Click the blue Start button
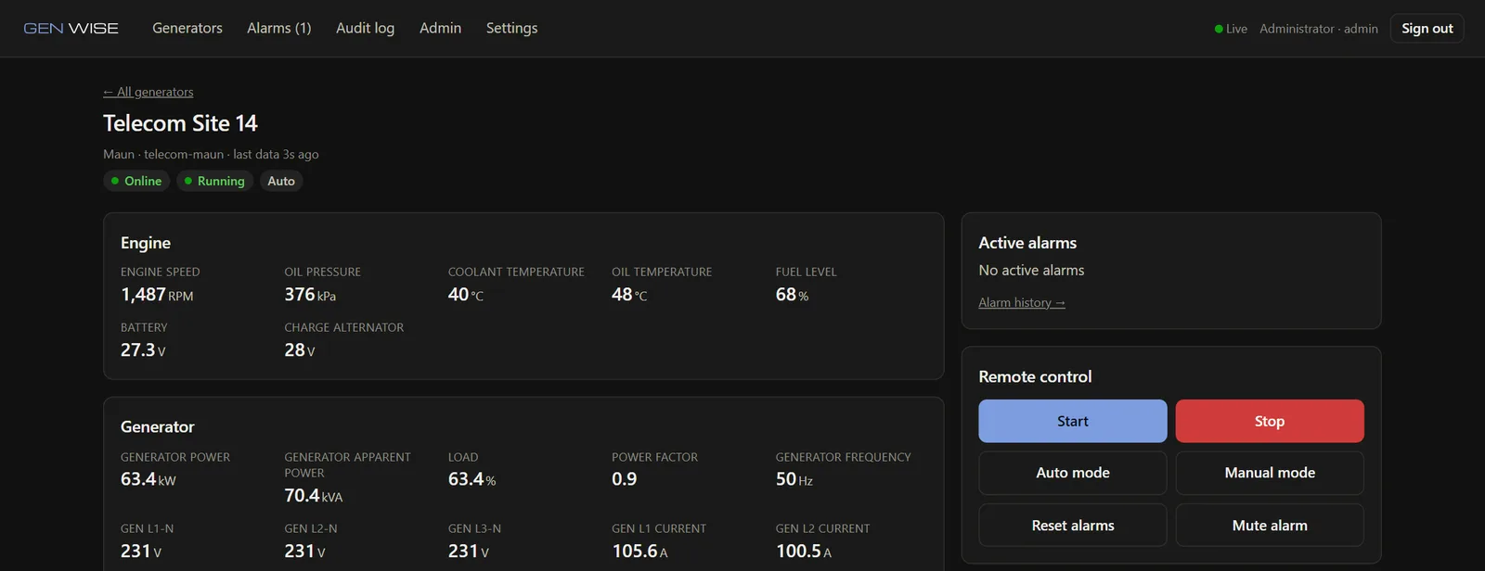 tap(1072, 421)
